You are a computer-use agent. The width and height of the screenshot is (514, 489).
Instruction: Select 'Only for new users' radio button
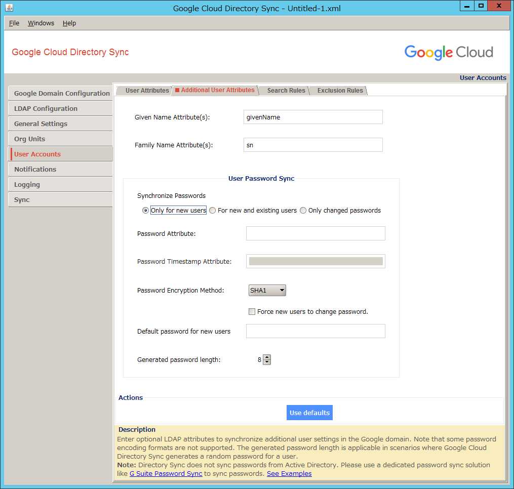tap(146, 211)
